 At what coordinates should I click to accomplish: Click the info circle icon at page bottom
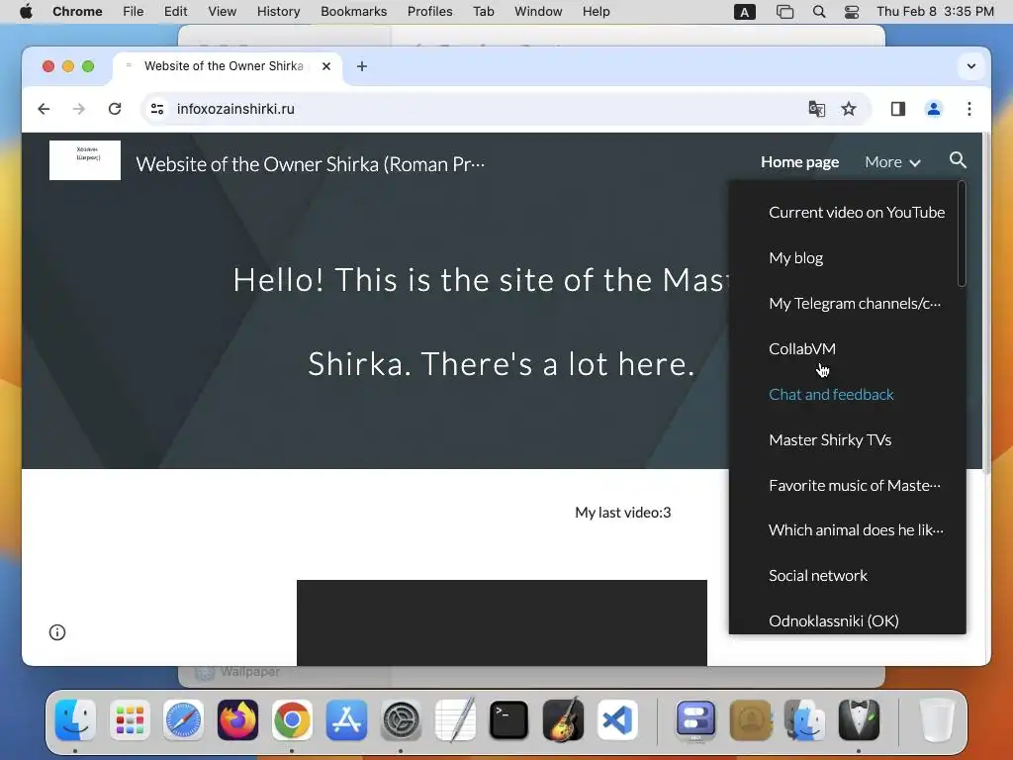click(x=57, y=632)
